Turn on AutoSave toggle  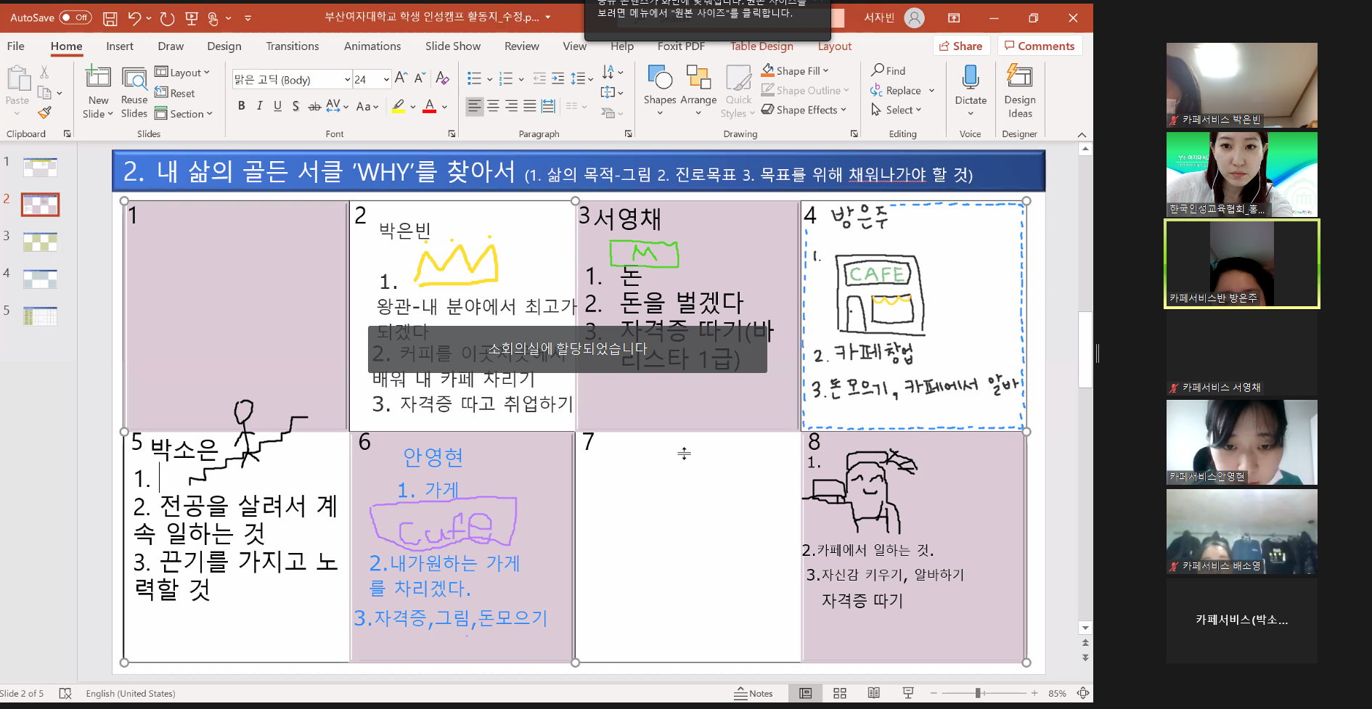click(75, 17)
